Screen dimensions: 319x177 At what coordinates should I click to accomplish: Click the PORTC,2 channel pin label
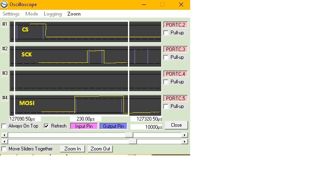point(175,25)
